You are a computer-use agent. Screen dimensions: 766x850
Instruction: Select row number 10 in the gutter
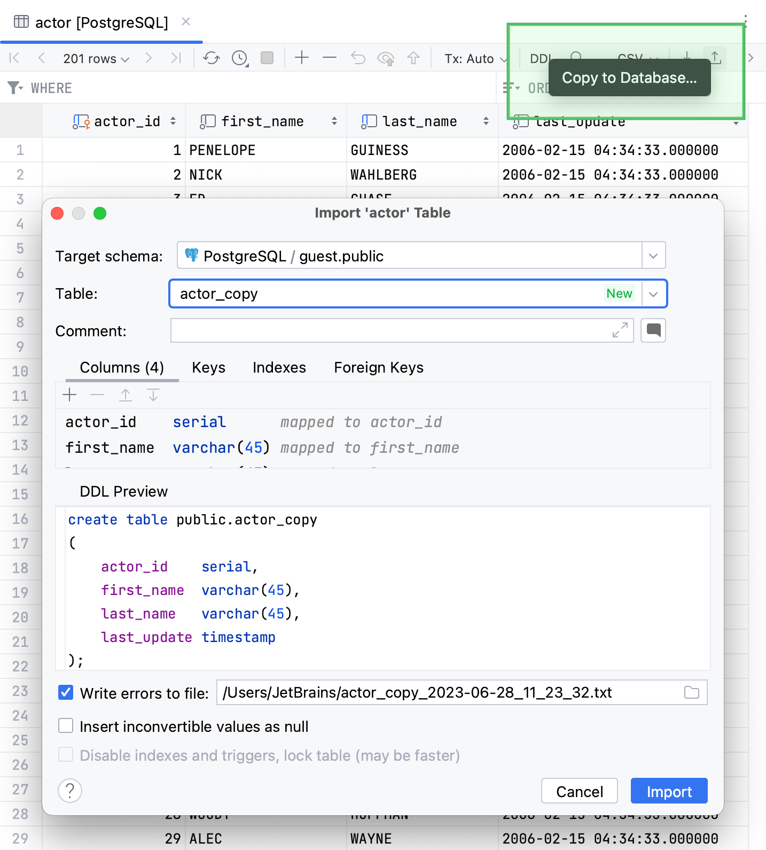20,371
